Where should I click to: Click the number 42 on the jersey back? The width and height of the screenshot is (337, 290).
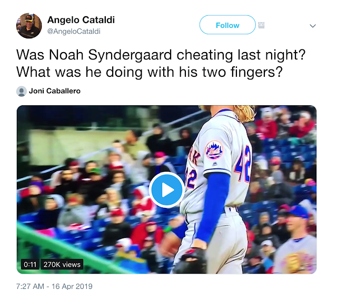[x=243, y=163]
